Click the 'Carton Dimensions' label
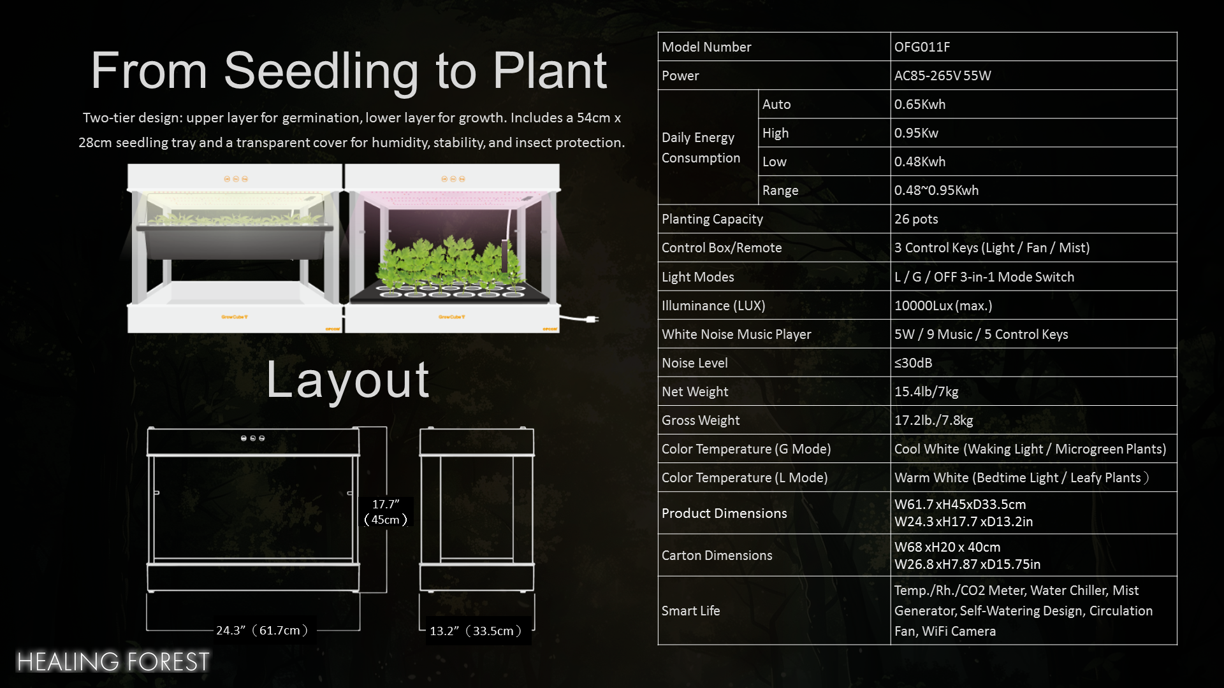1224x688 pixels. tap(717, 555)
